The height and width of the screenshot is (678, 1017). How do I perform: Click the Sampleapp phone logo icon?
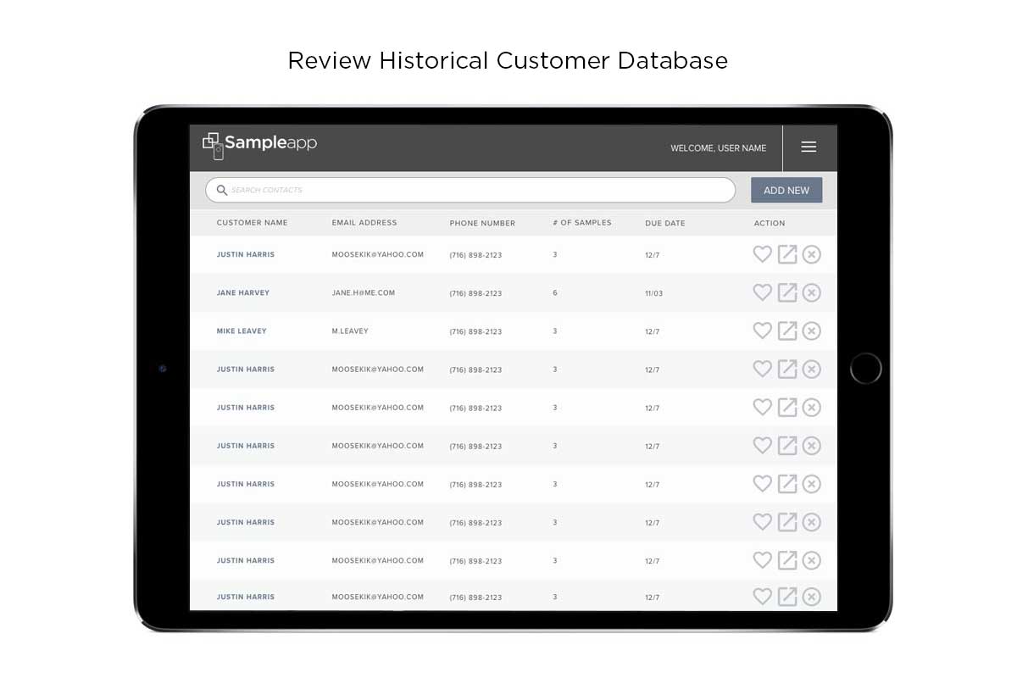[x=213, y=146]
